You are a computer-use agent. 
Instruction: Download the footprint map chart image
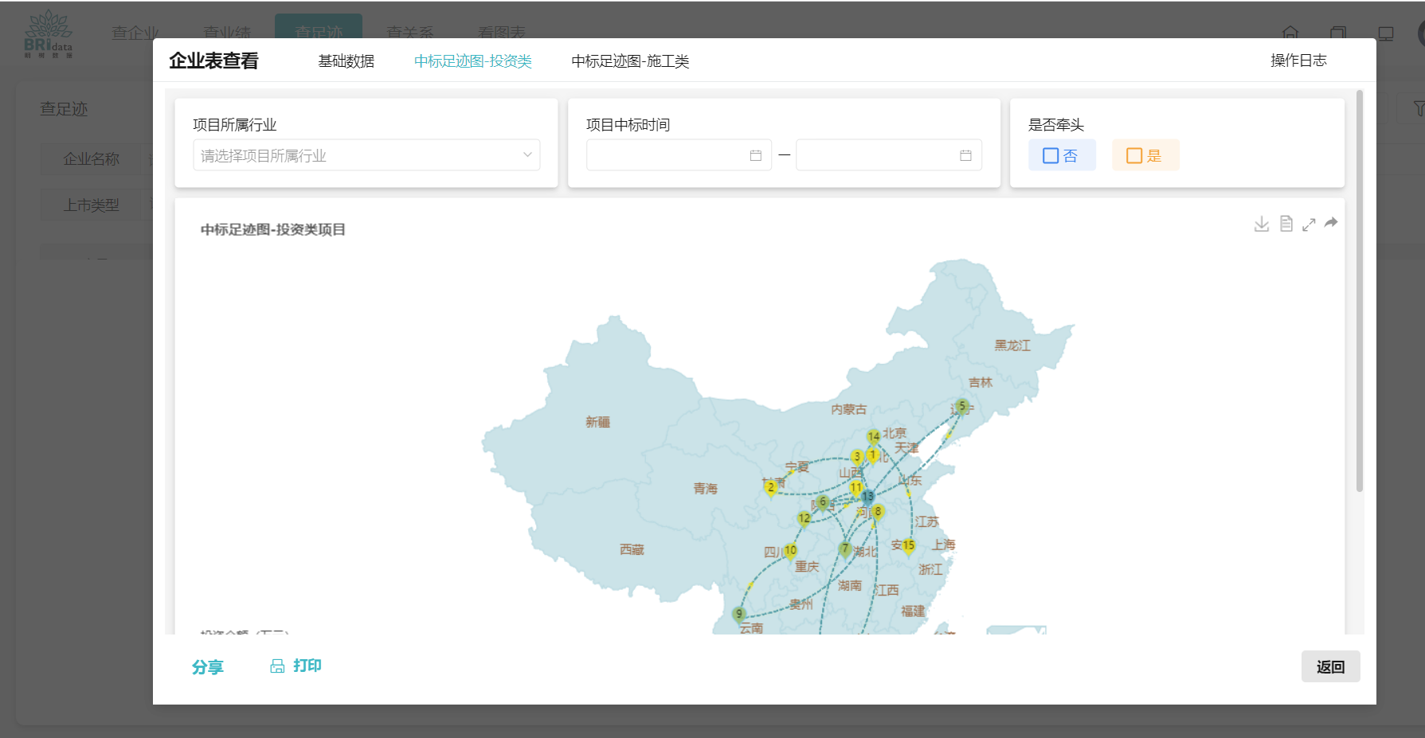click(x=1262, y=224)
